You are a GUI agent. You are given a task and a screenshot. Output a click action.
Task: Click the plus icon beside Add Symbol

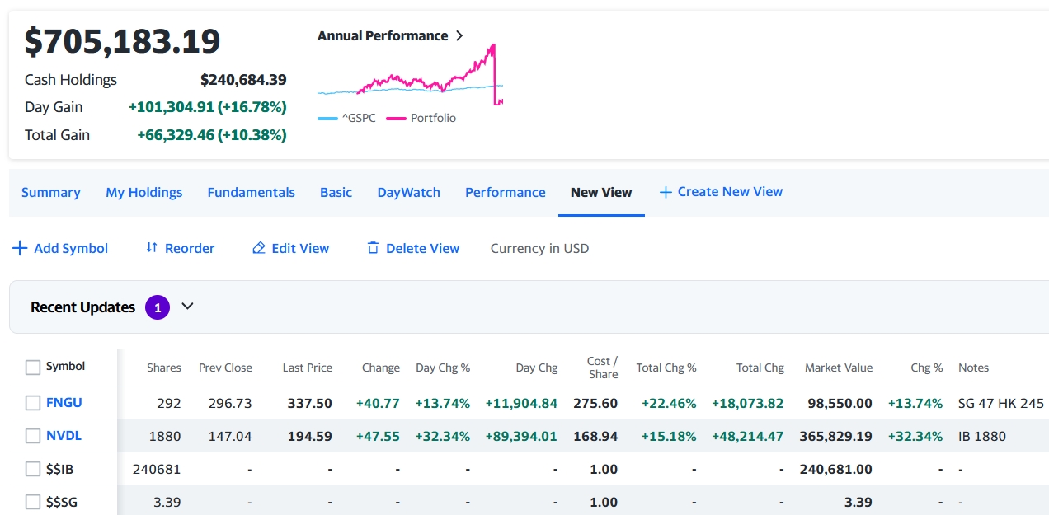20,248
